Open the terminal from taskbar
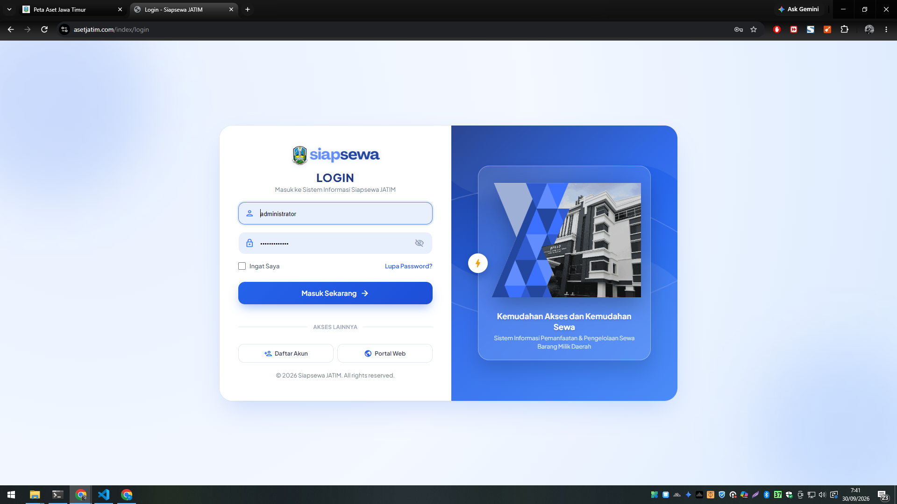The height and width of the screenshot is (504, 897). click(x=57, y=495)
